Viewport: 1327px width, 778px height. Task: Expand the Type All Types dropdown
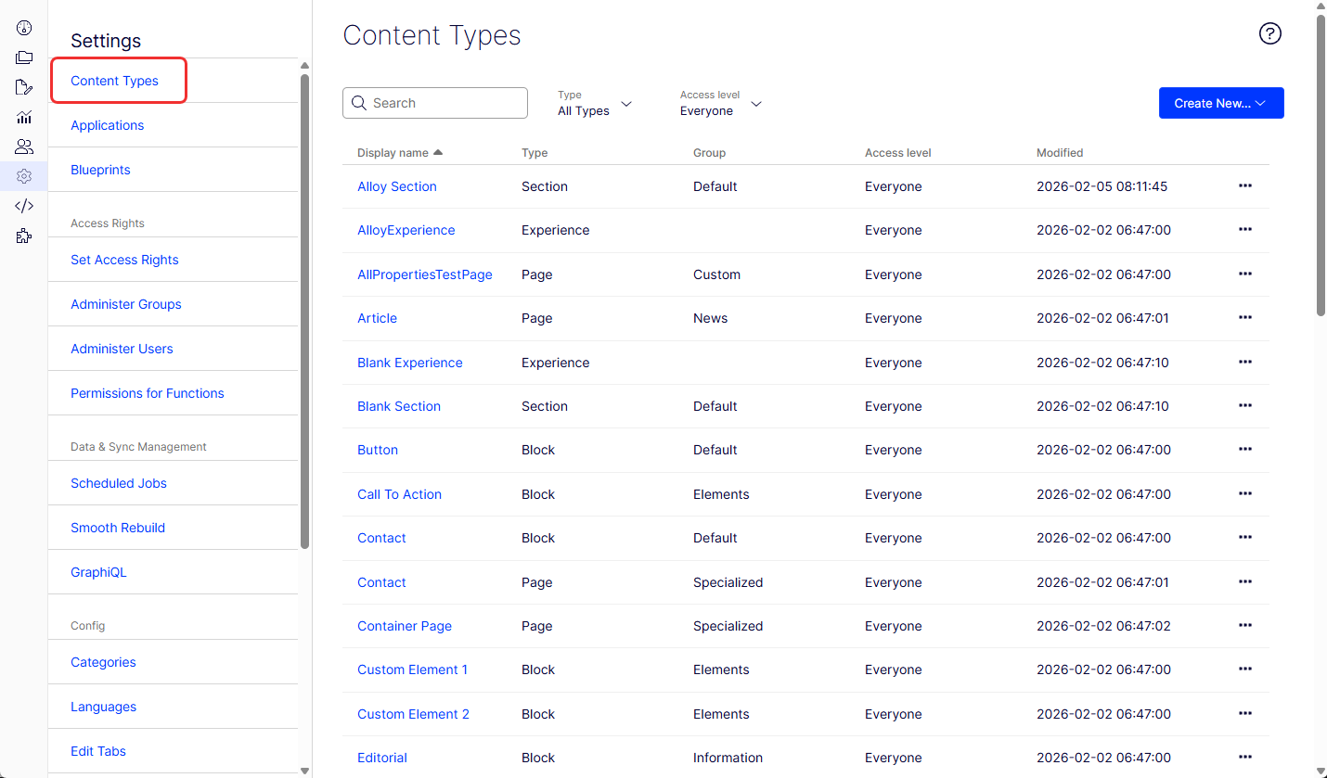point(595,103)
